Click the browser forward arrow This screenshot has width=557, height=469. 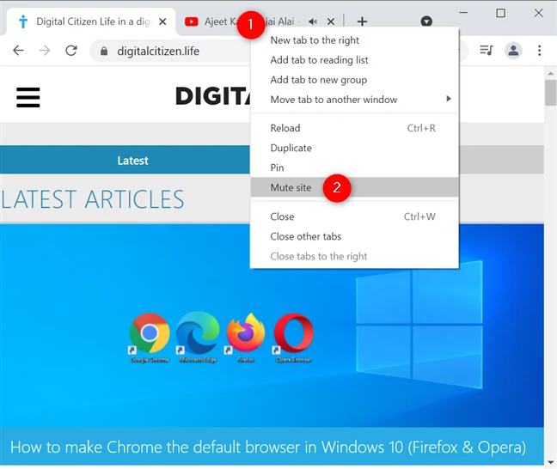coord(45,51)
